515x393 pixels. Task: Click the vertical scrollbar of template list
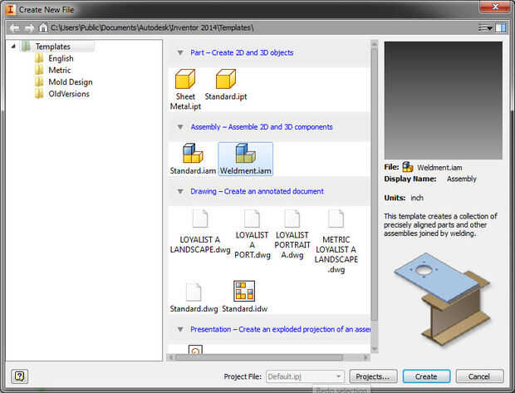click(375, 184)
